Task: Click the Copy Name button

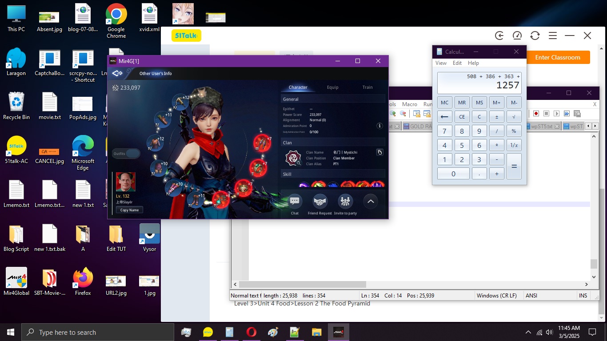Action: click(x=129, y=210)
